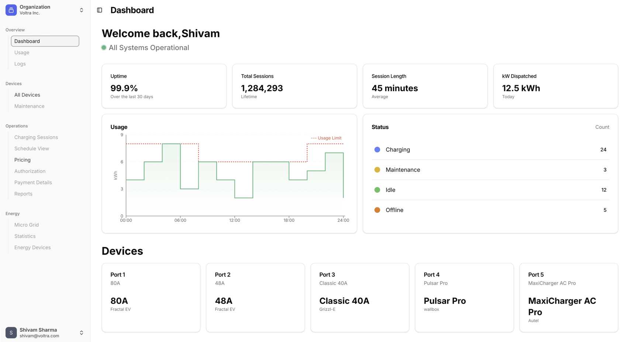Open Pricing in the sidebar
The height and width of the screenshot is (342, 628).
[x=23, y=160]
